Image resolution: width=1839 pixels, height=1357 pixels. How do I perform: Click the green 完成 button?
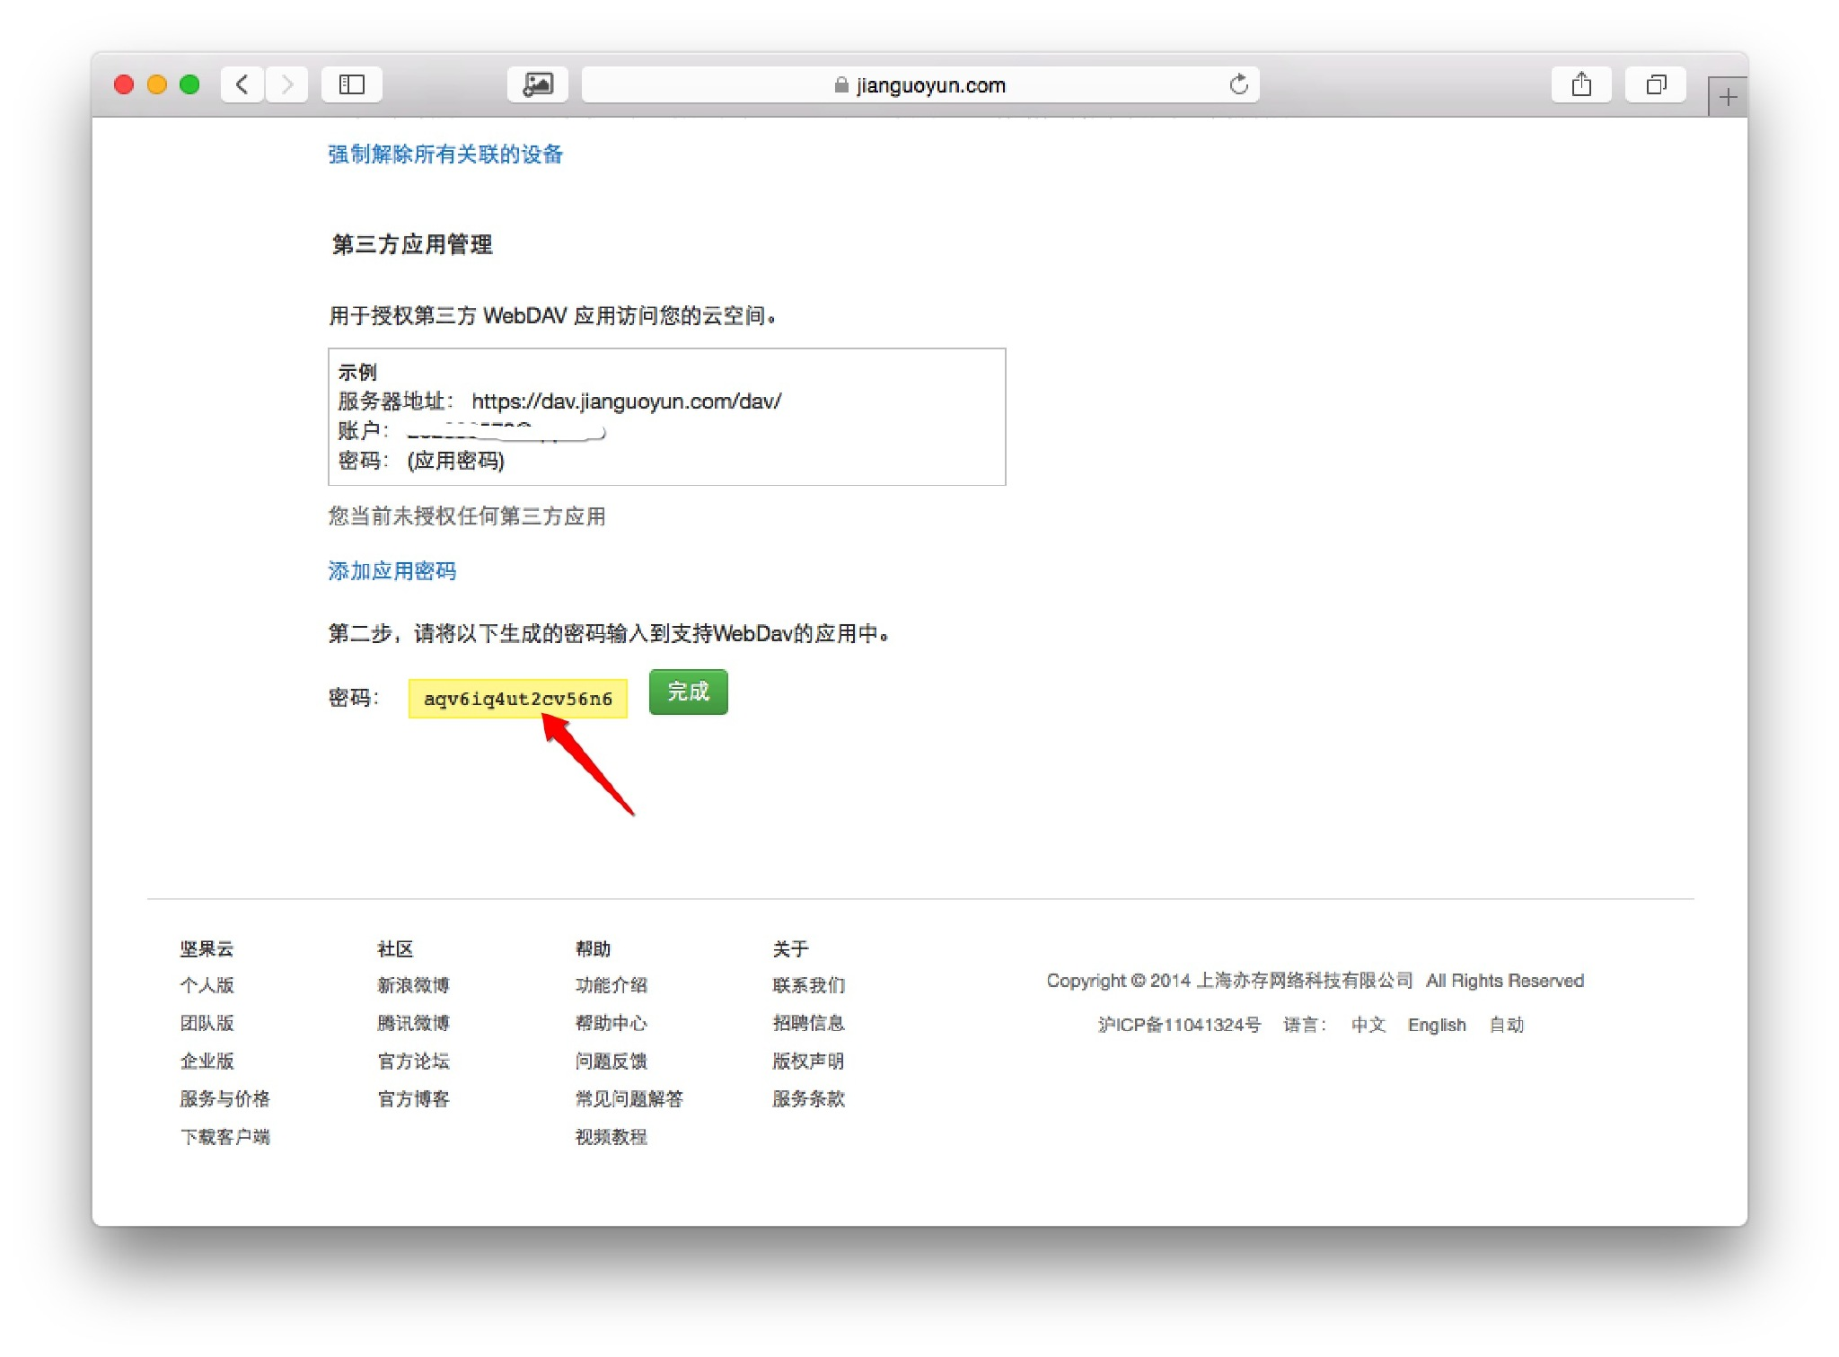688,692
